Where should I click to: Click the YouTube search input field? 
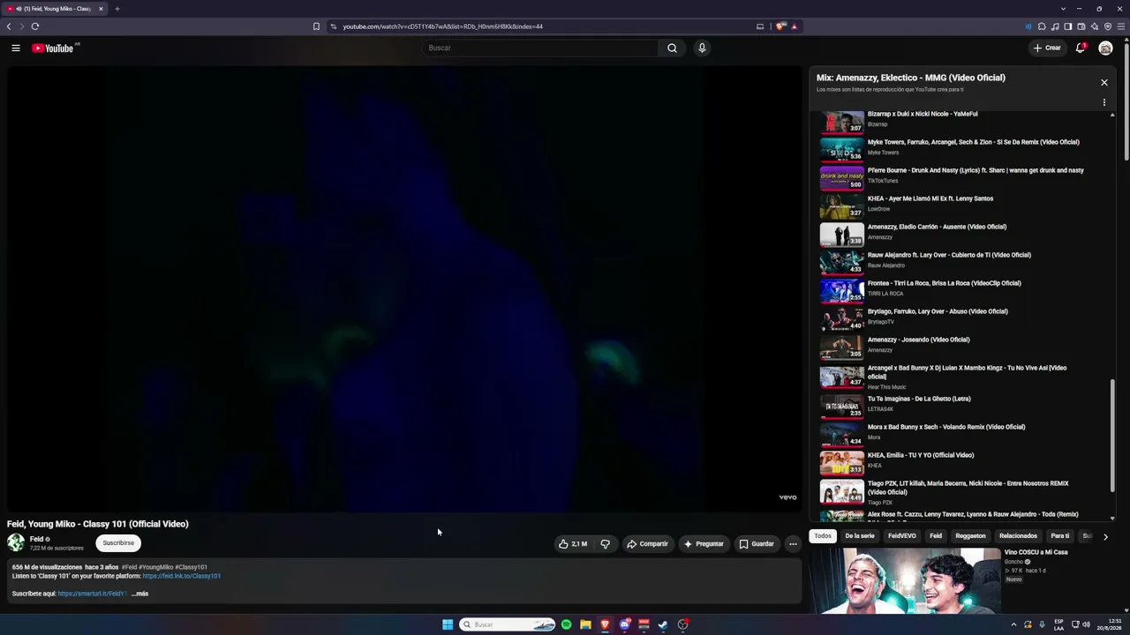541,48
